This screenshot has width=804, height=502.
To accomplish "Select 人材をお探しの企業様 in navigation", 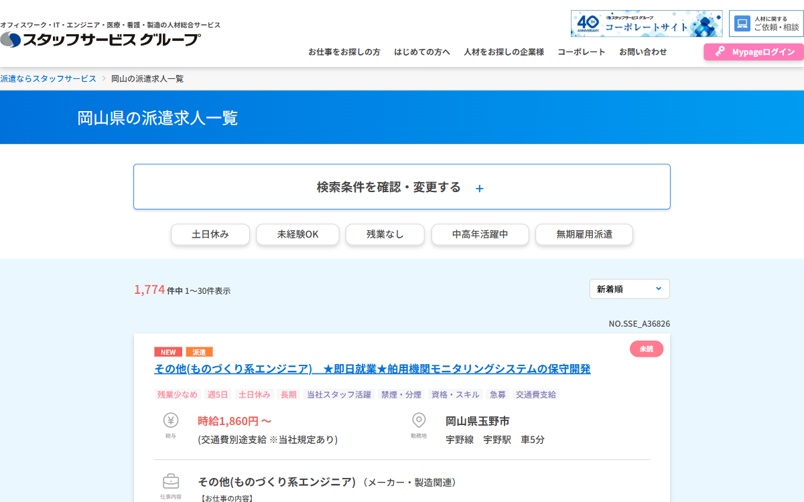I will click(x=504, y=52).
